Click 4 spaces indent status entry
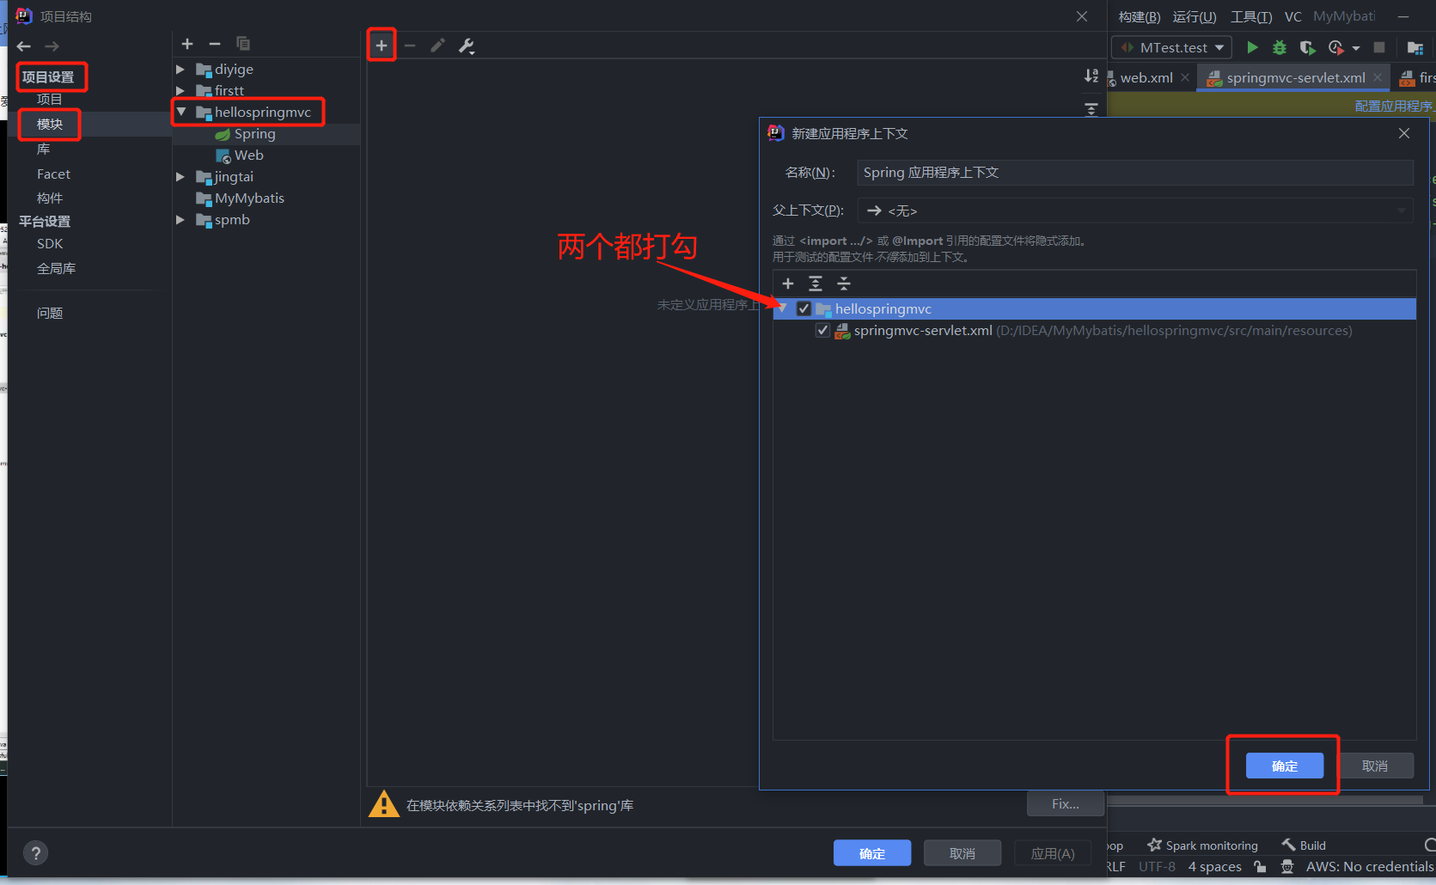 pos(1214,867)
